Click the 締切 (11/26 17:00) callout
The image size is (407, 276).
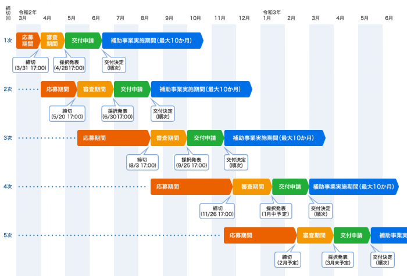click(217, 210)
